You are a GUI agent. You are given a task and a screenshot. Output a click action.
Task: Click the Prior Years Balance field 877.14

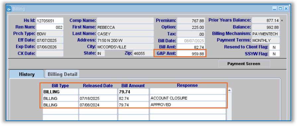pyautogui.click(x=266, y=21)
